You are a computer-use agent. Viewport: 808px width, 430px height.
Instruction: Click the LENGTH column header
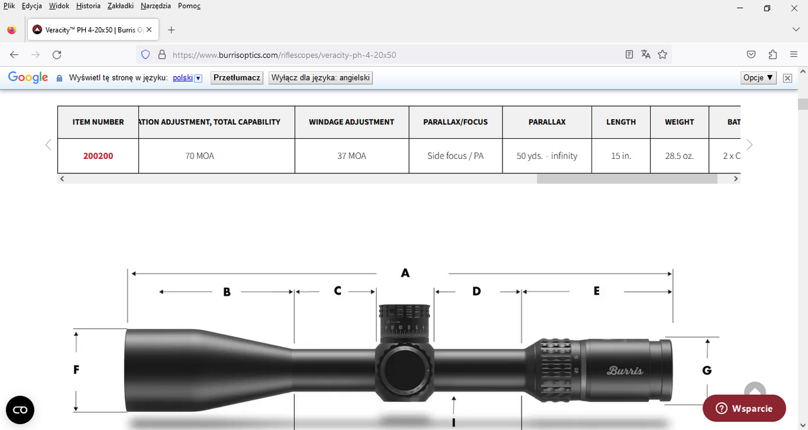(621, 122)
